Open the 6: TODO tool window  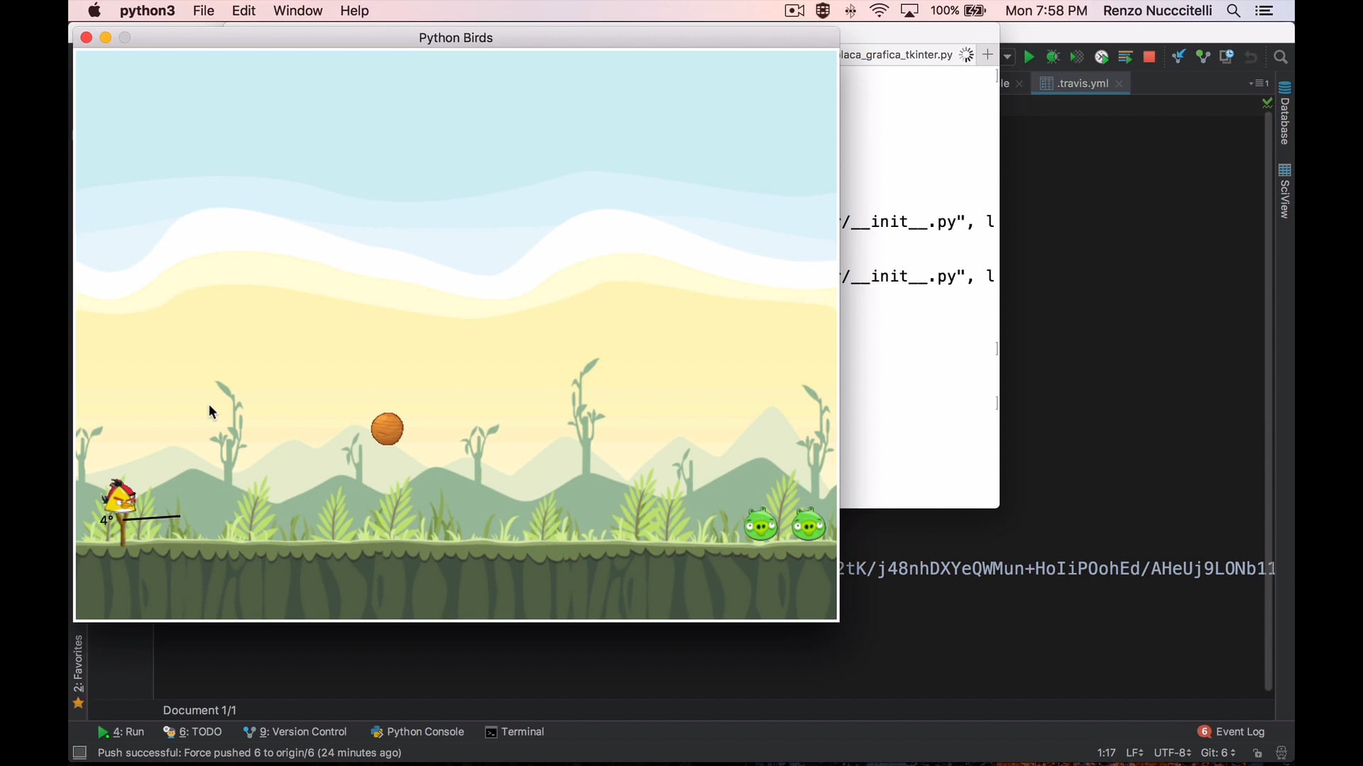coord(192,732)
